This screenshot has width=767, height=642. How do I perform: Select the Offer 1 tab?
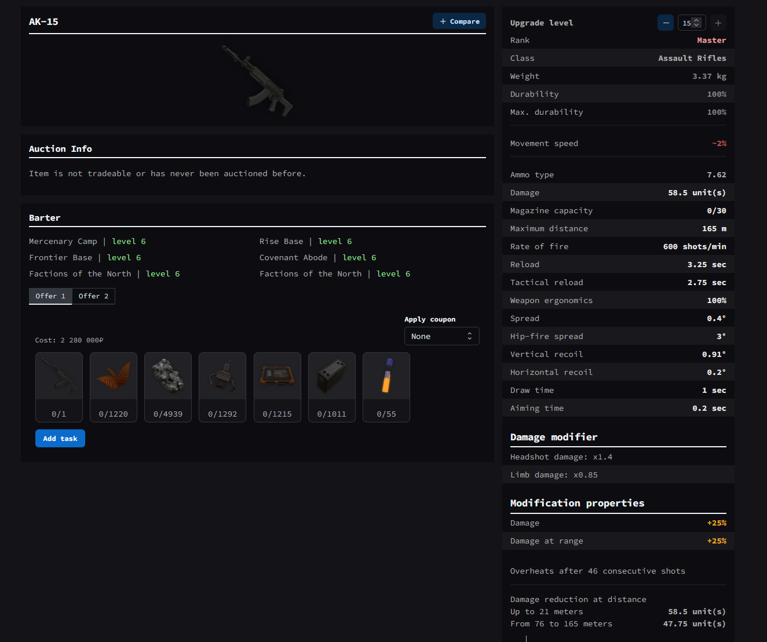(x=50, y=296)
